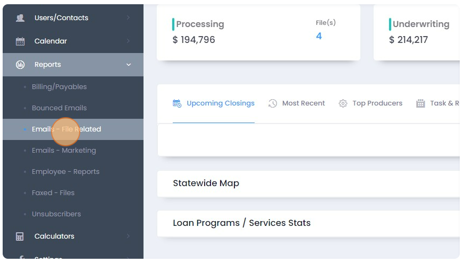
Task: Open Emails - Marketing report
Action: (64, 151)
